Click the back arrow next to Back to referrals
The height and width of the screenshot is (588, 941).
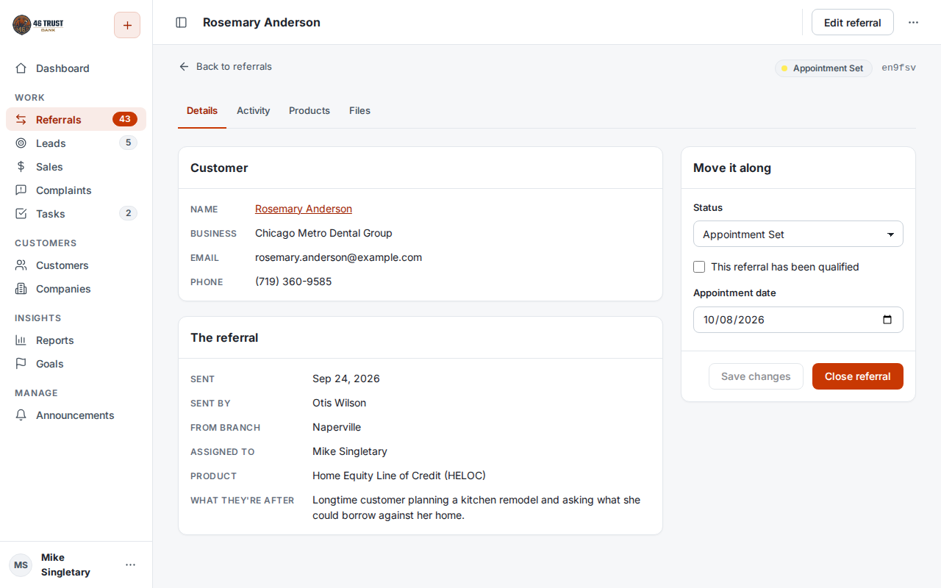click(x=184, y=66)
